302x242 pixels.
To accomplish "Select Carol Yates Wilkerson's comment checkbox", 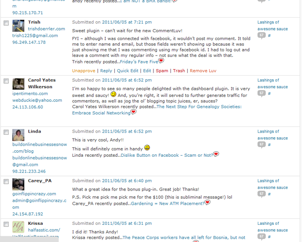I will 6,81.
